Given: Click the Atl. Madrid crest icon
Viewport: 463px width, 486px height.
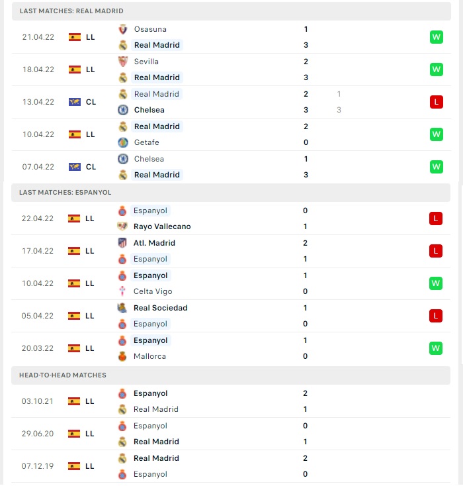Looking at the screenshot, I should (122, 243).
